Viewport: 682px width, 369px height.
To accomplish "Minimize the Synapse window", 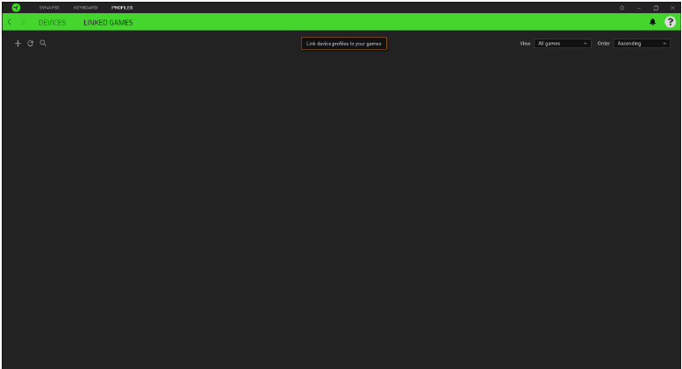I will coord(639,8).
